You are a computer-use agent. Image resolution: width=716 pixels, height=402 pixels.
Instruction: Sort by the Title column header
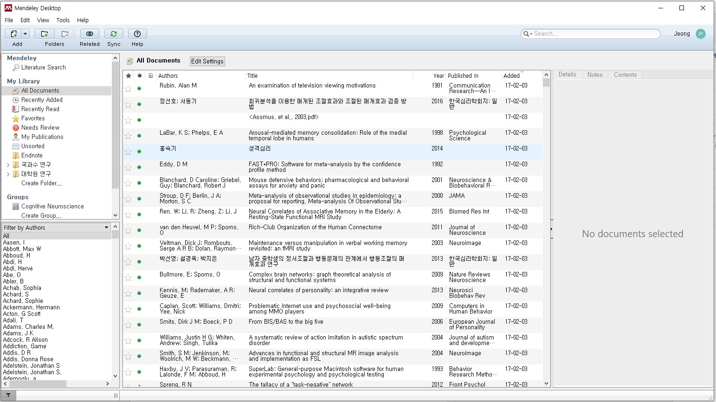(329, 75)
